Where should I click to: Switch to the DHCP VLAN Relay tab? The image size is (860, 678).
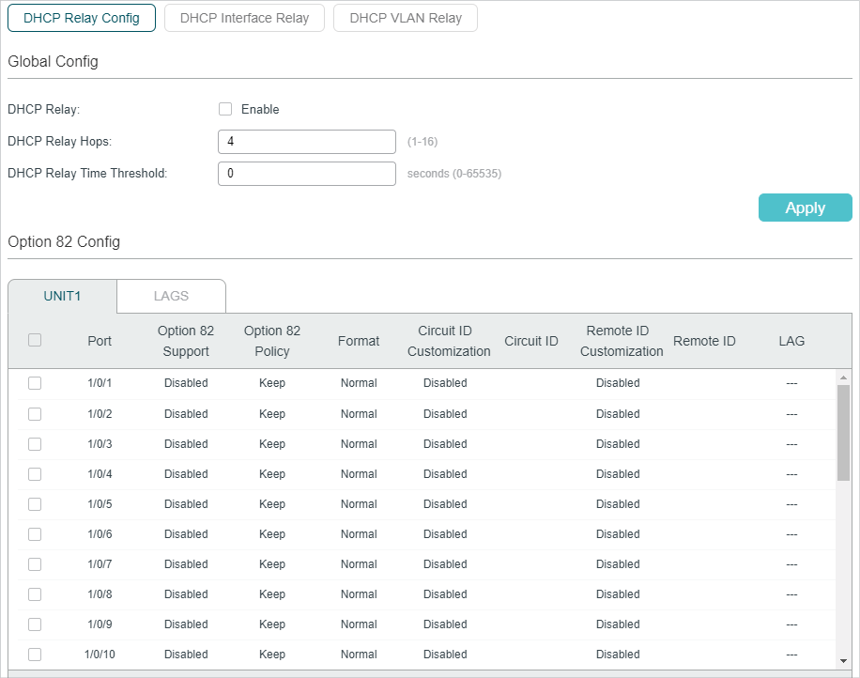coord(406,18)
